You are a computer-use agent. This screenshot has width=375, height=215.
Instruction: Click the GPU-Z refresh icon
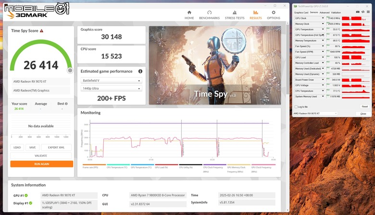click(x=363, y=12)
